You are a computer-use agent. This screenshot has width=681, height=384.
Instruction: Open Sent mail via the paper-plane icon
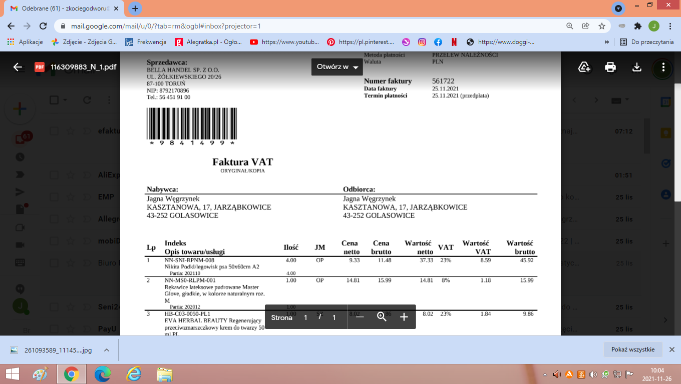point(20,192)
